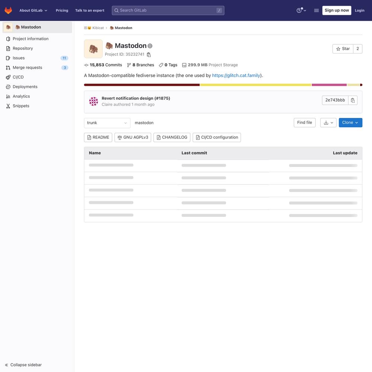Click the Deployments sidebar icon

(8, 87)
